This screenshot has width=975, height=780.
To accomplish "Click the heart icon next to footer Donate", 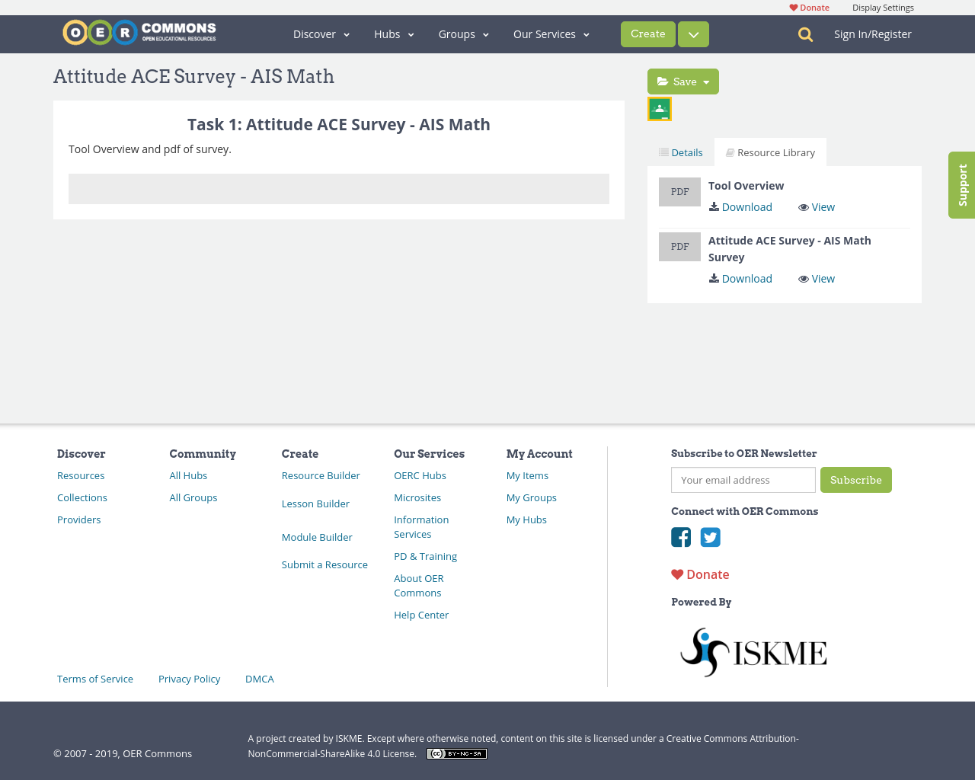I will (678, 573).
